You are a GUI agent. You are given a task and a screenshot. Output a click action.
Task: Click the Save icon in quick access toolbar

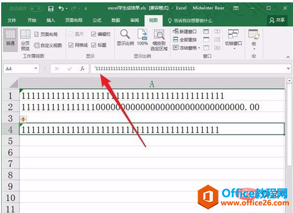coord(51,9)
